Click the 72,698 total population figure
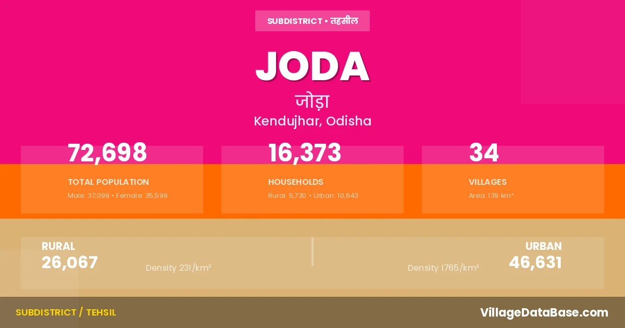This screenshot has width=625, height=328. point(107,153)
